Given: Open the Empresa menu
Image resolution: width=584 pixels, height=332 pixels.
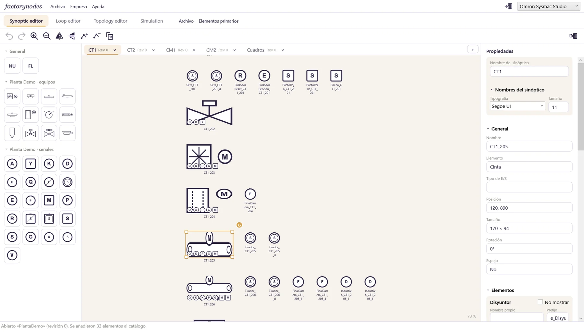Looking at the screenshot, I should (x=79, y=6).
